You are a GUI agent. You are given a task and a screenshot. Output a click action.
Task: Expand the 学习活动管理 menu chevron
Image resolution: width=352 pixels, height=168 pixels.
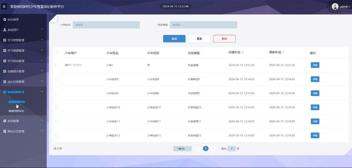42,60
